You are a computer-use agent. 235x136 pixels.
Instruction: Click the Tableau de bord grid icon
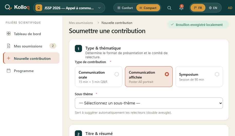click(8, 34)
